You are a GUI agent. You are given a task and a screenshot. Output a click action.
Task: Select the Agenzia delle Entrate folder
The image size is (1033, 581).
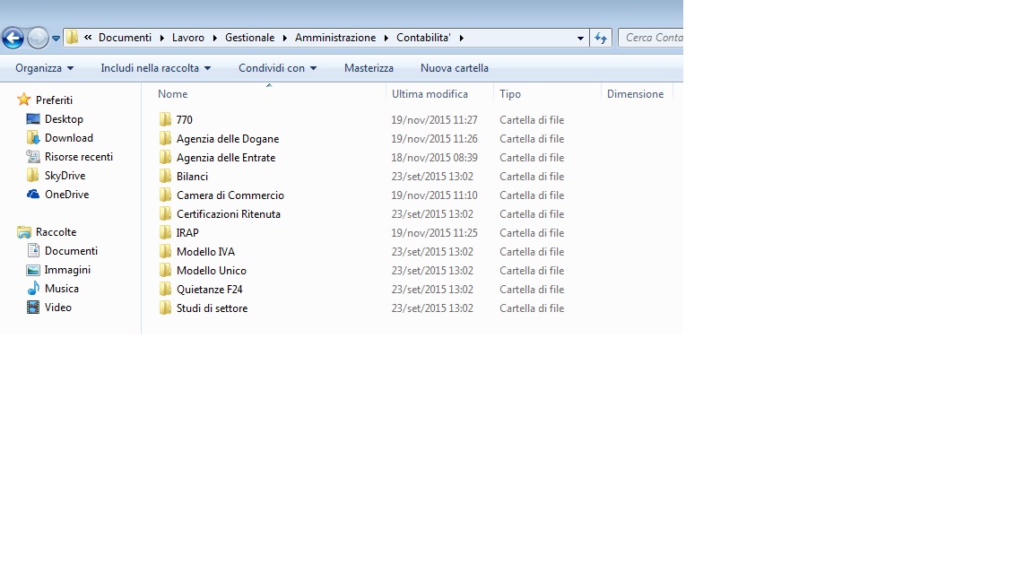tap(225, 158)
